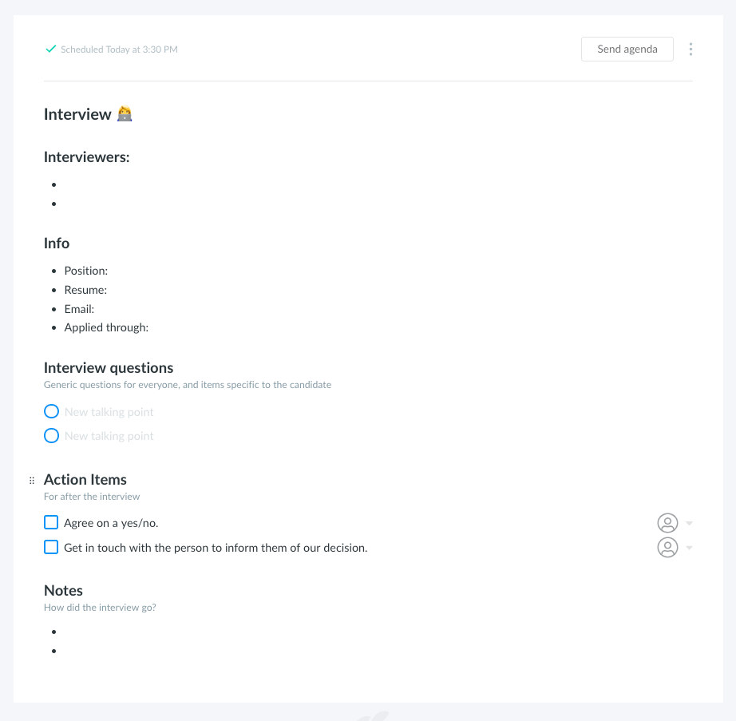
Task: Click second New talking point text field
Action: tap(109, 437)
